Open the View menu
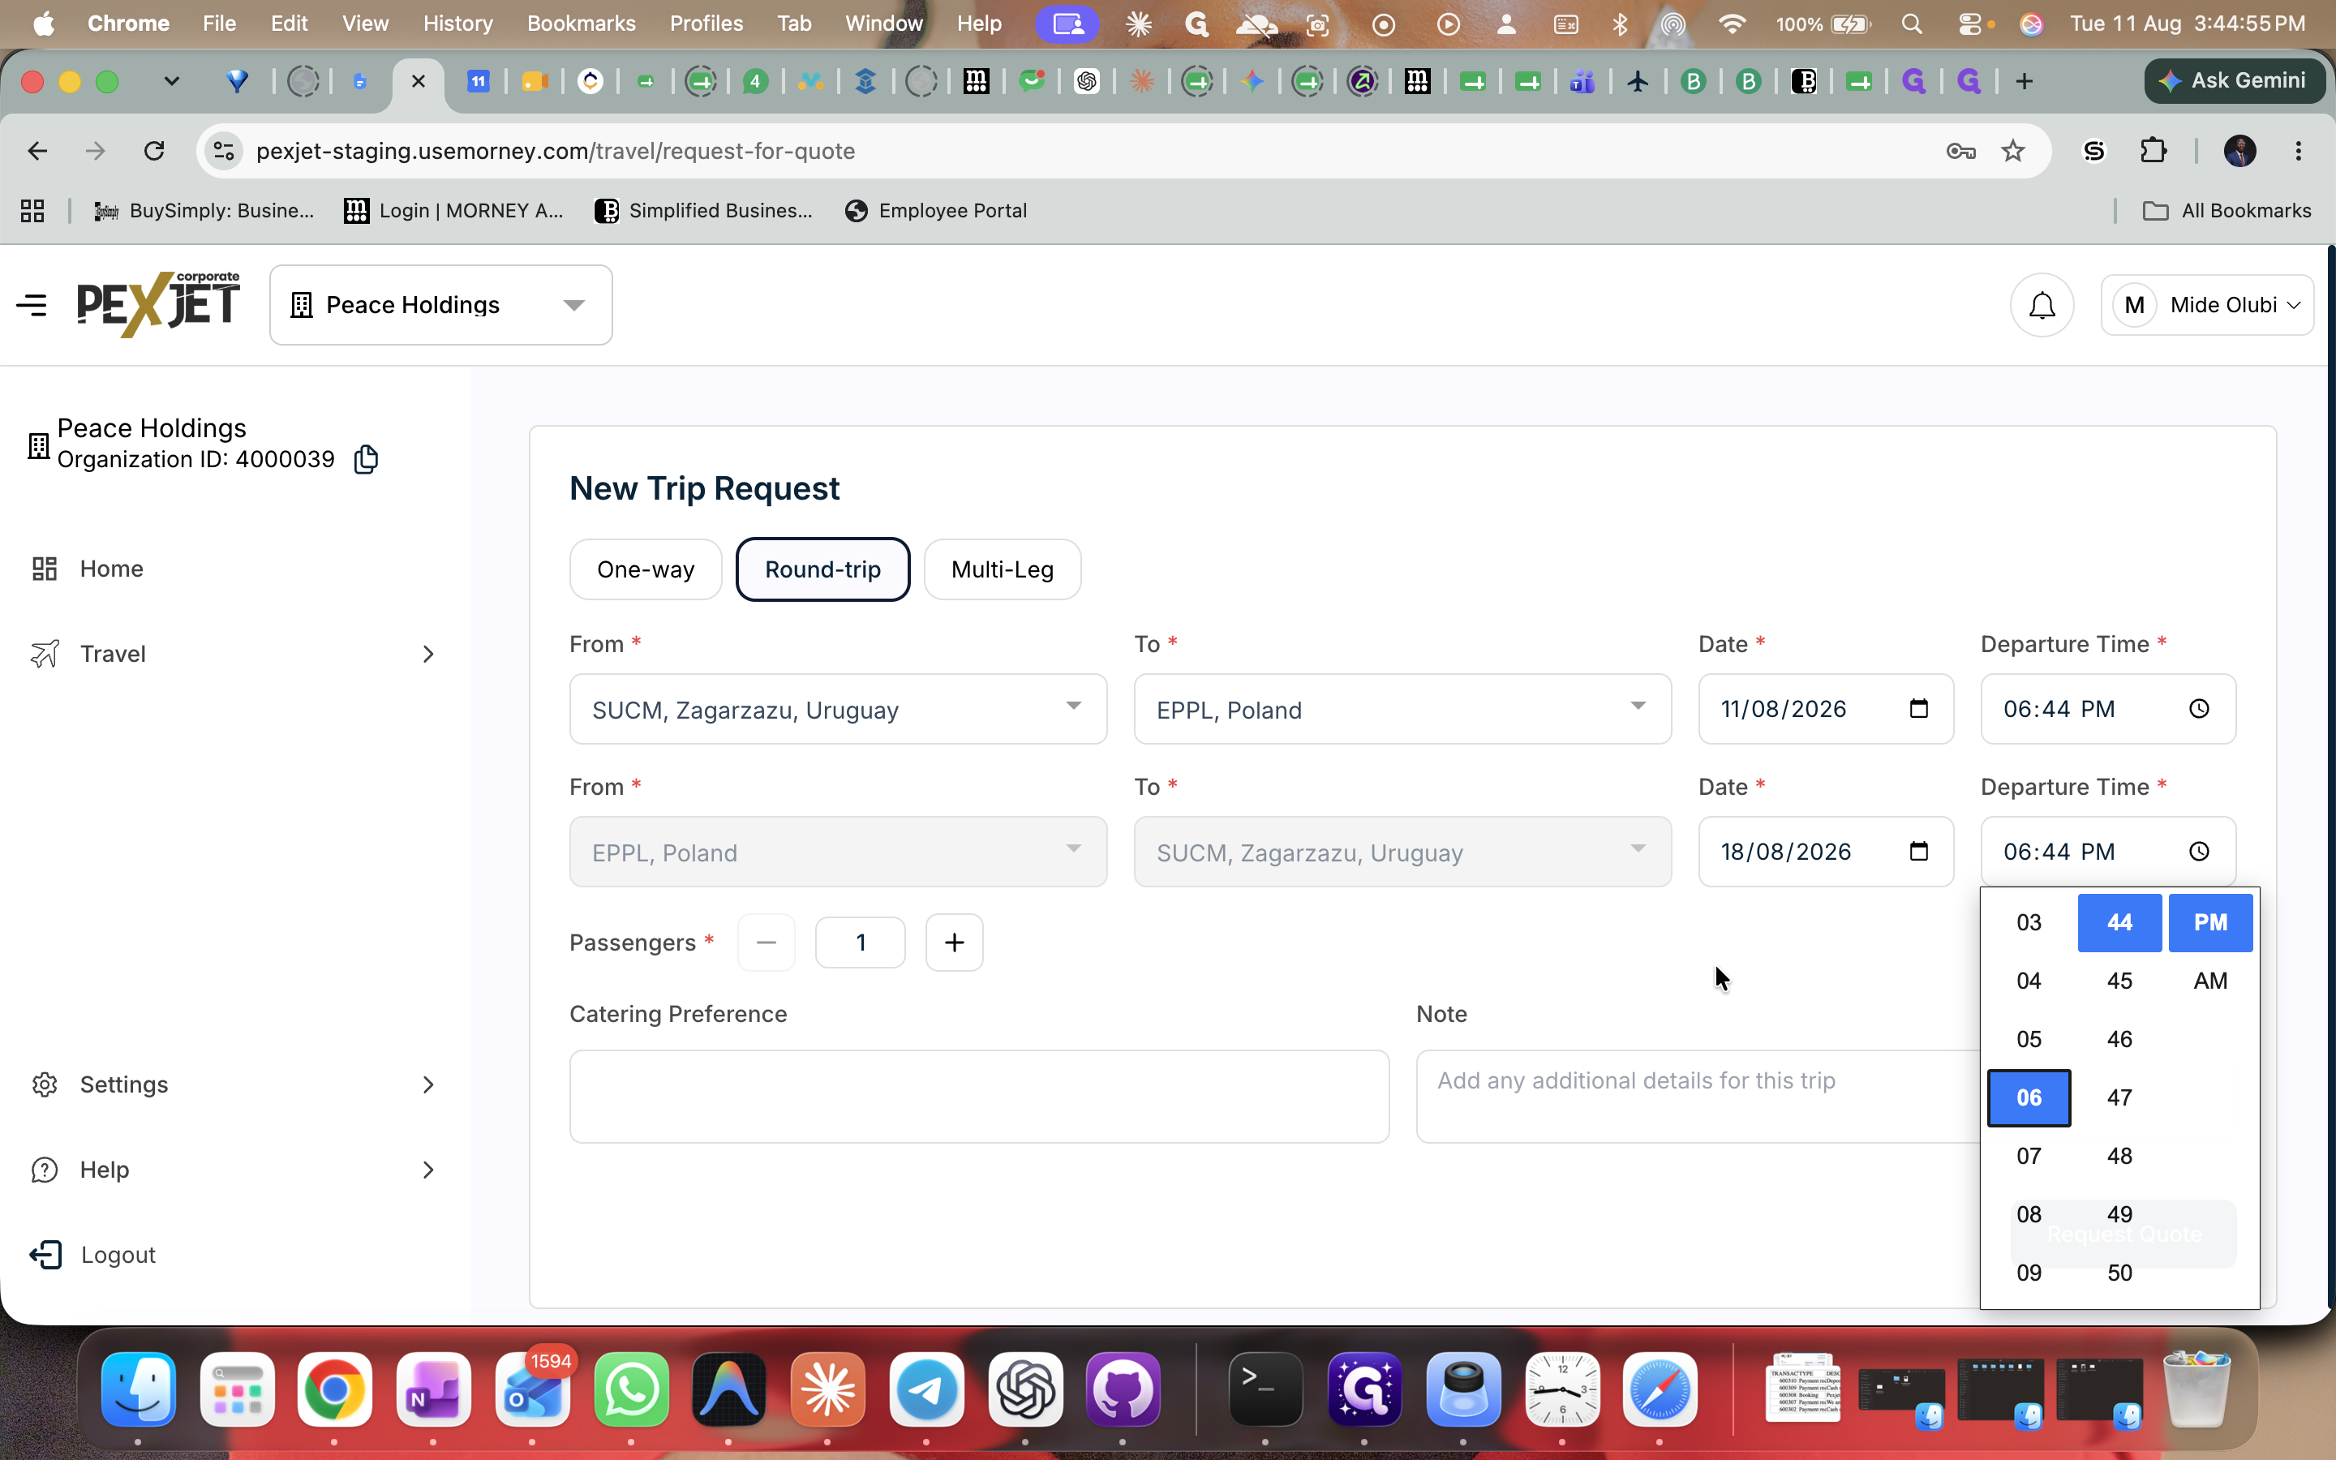Screen dimensions: 2336x1460 (365, 24)
